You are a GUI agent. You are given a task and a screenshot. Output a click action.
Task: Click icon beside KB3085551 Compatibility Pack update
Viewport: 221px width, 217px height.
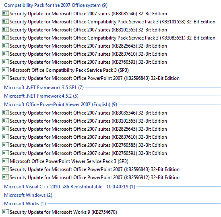tap(6, 38)
